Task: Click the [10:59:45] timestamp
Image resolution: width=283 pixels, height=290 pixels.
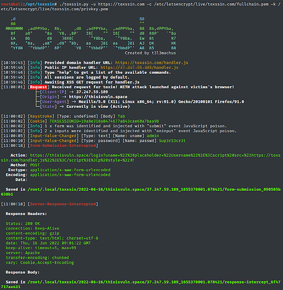Action: point(13,63)
